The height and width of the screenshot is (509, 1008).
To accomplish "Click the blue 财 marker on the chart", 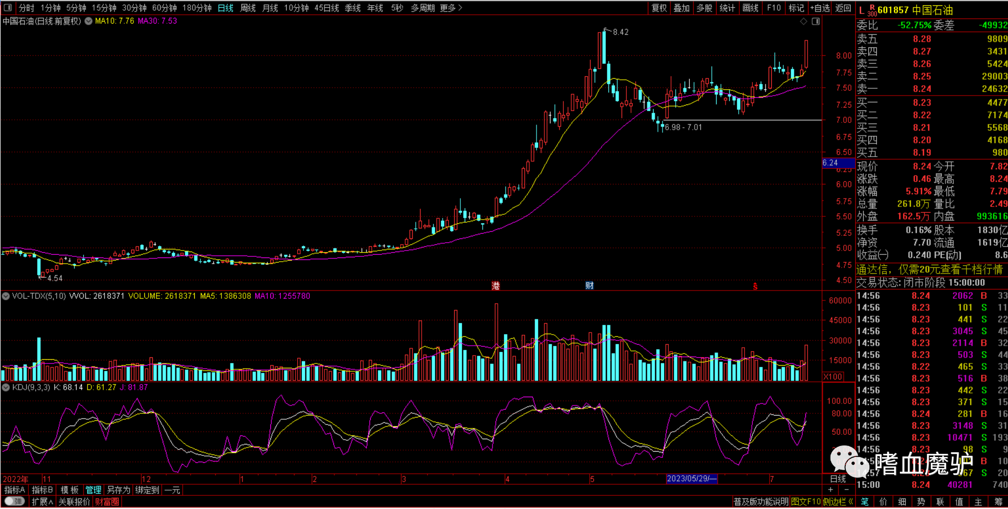I will 590,286.
